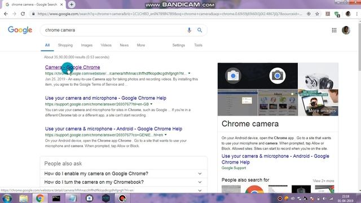Open the Google account avatar on page
361x203 pixels.
coord(346,30)
